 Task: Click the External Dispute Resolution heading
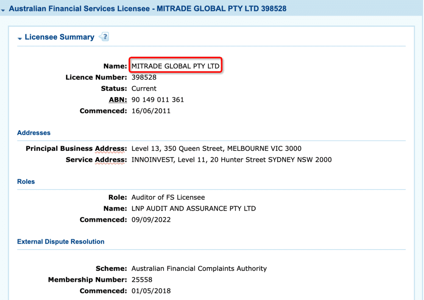(x=61, y=242)
